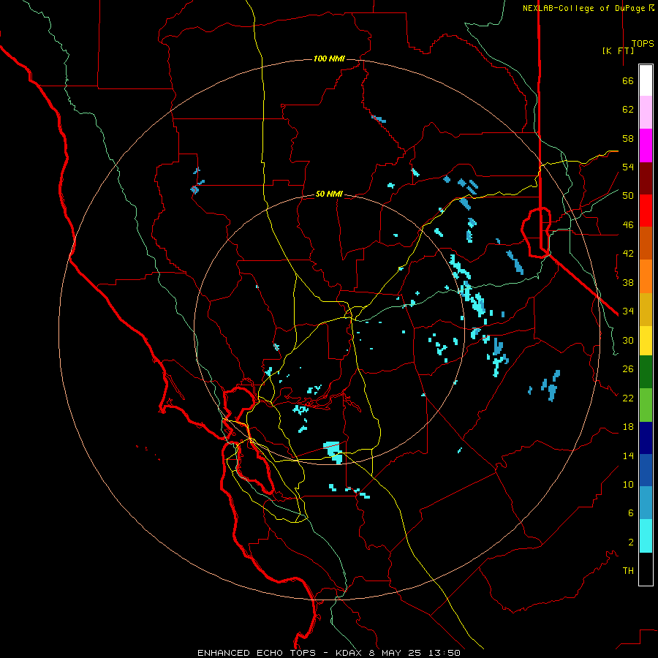This screenshot has width=658, height=658.
Task: Click the dark red 54 K FT swatch
Action: coord(646,178)
